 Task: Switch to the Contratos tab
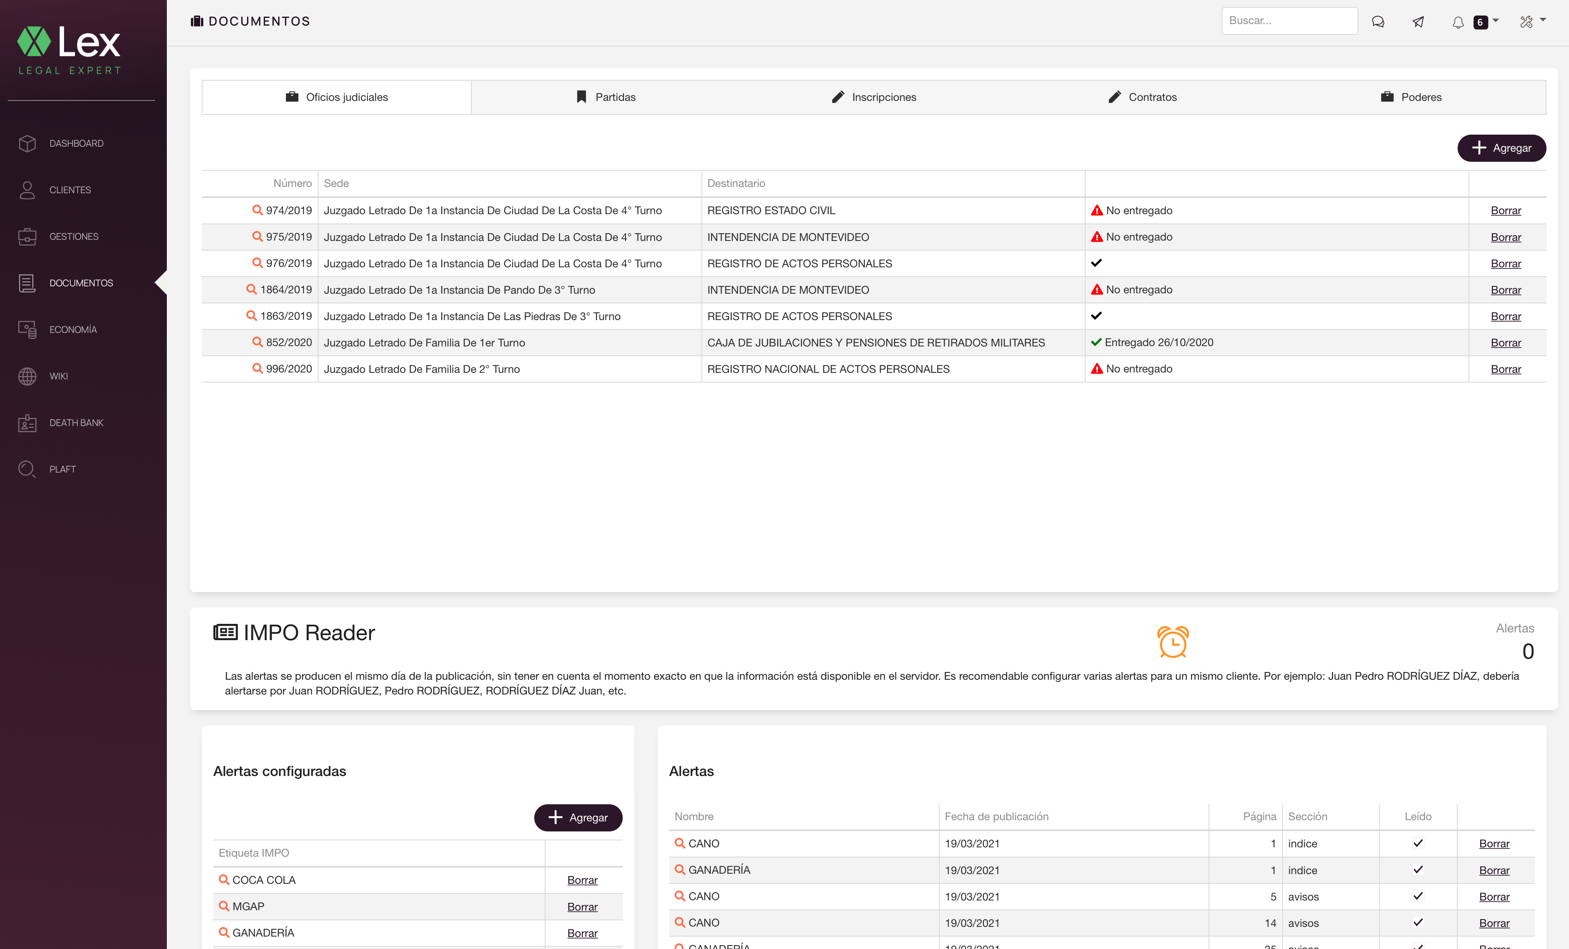(1143, 97)
